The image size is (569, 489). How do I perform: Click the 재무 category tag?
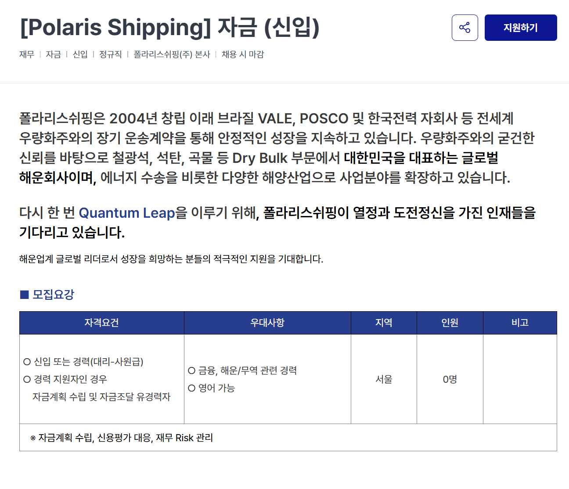coord(27,54)
